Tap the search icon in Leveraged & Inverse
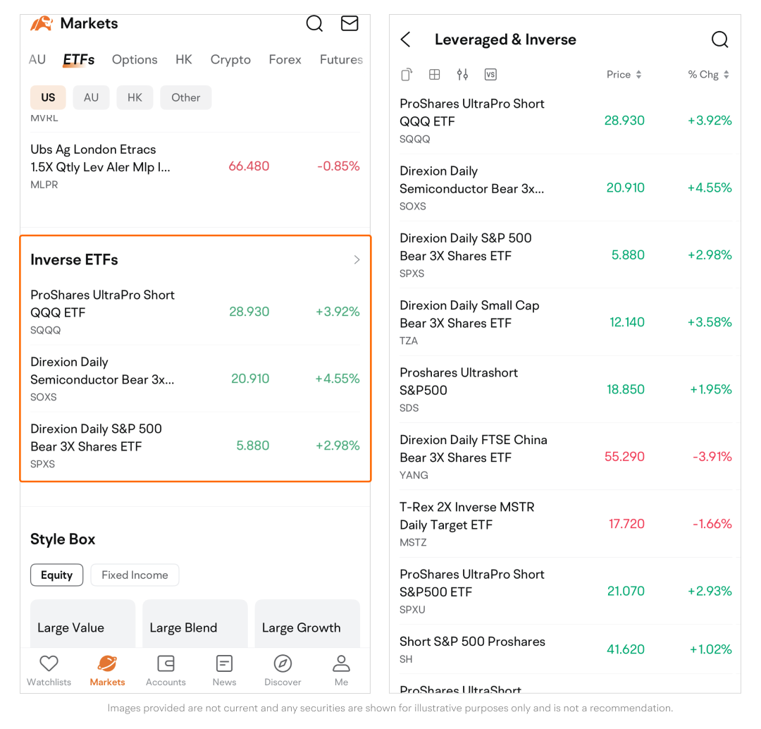The image size is (761, 729). tap(719, 39)
